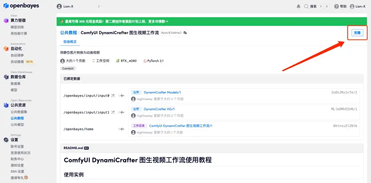This screenshot has height=183, width=371.
Task: Click the search magnifier icon
Action: [x=306, y=7]
